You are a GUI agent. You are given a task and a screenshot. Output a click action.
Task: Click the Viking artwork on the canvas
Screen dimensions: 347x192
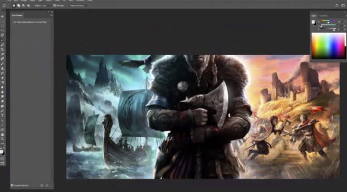[203, 116]
